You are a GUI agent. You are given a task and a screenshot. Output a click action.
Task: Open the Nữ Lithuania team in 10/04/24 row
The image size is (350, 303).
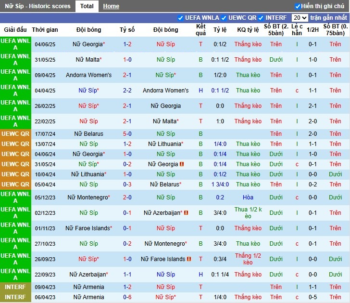coord(87,174)
